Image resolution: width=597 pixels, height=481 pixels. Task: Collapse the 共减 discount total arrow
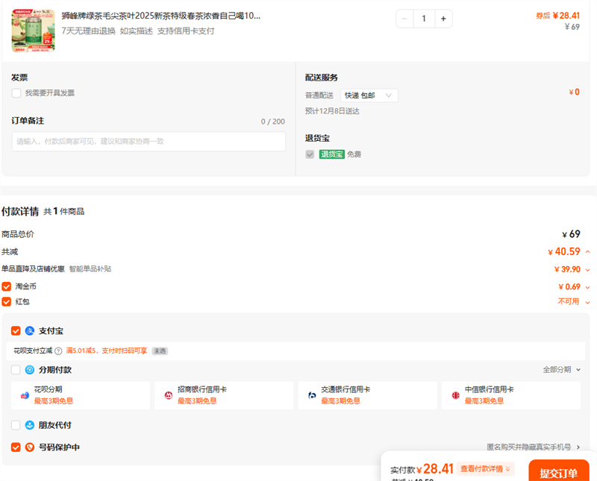[x=587, y=252]
